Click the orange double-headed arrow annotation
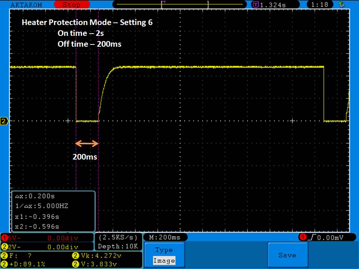 pos(87,143)
